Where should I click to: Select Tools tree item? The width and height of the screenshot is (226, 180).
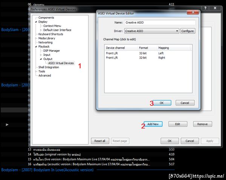coord(42,71)
